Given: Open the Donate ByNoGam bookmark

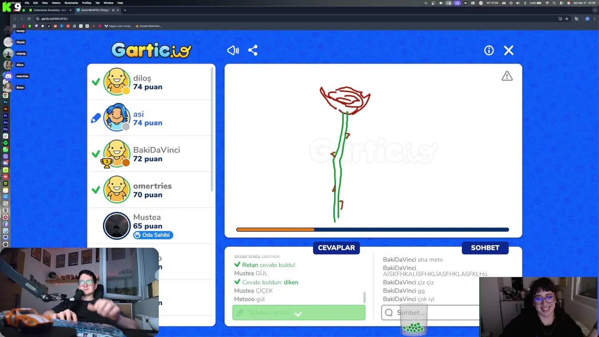Looking at the screenshot, I should point(148,26).
